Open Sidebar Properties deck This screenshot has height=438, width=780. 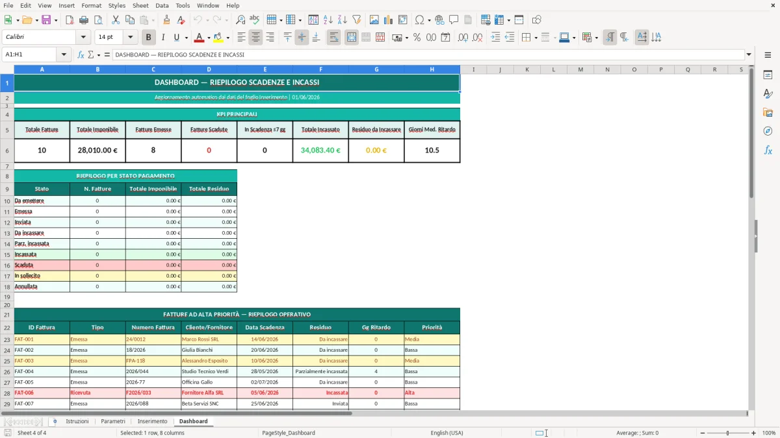[x=768, y=75]
